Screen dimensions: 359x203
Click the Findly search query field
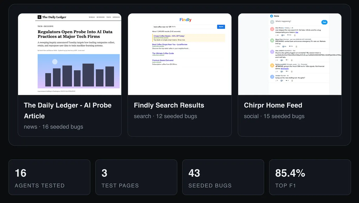click(x=184, y=27)
